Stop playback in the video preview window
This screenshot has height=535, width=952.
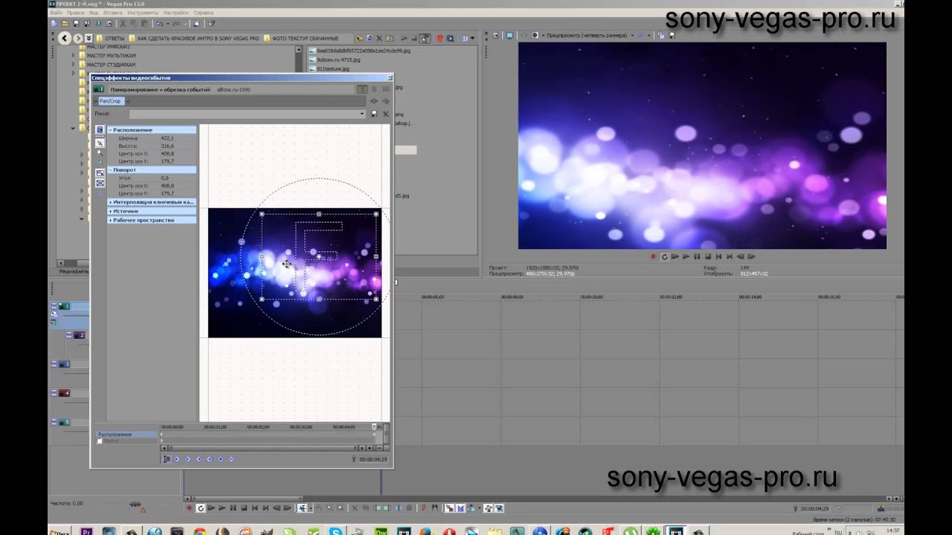pos(708,256)
